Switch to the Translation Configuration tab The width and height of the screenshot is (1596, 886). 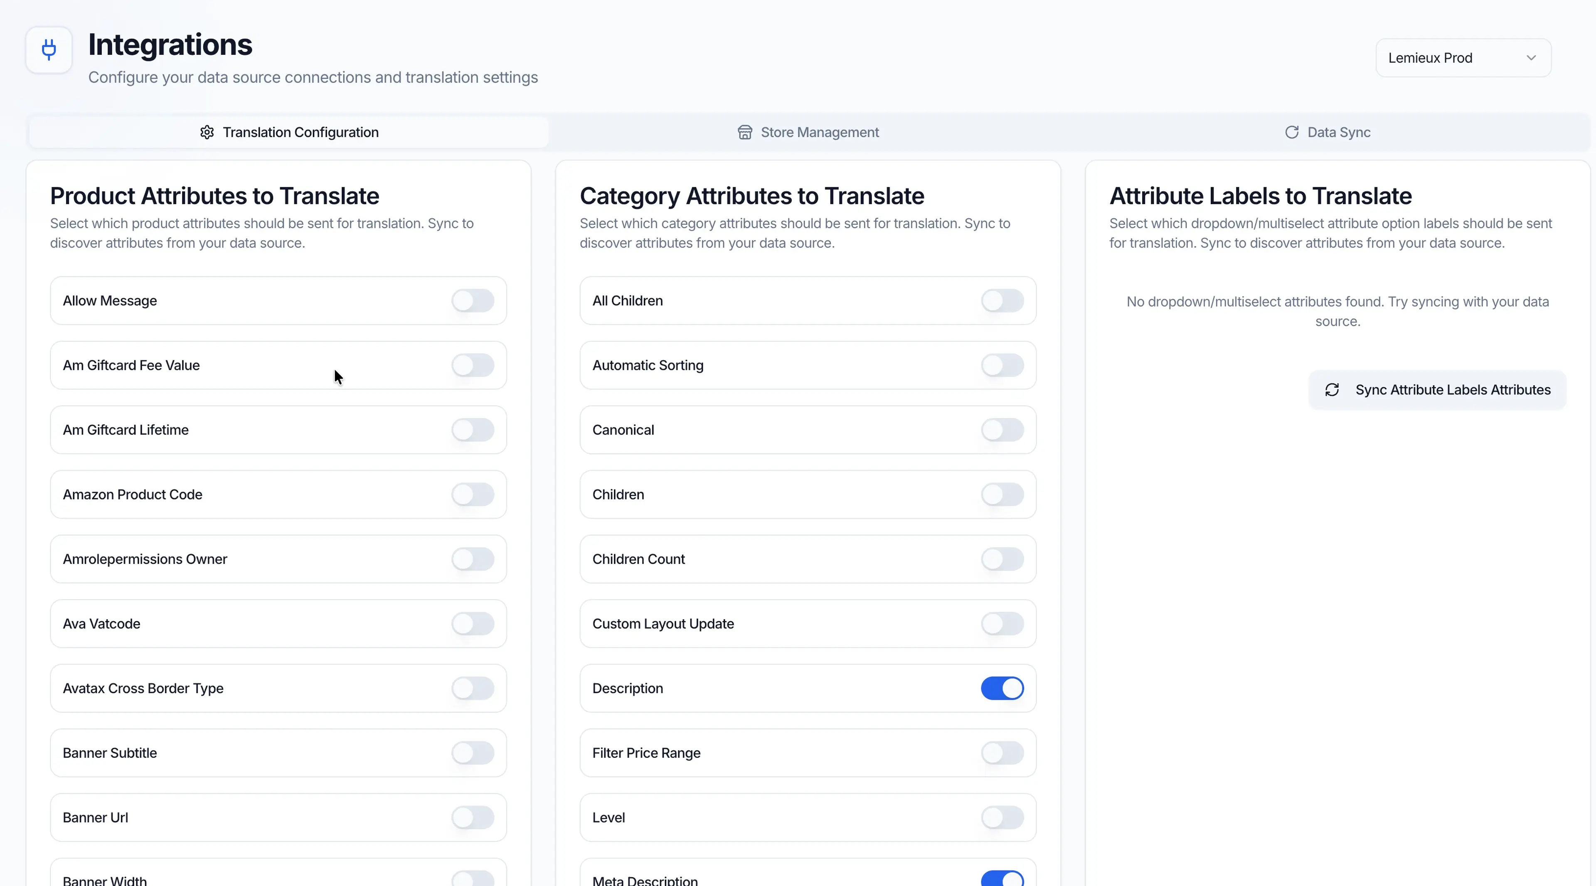point(289,132)
